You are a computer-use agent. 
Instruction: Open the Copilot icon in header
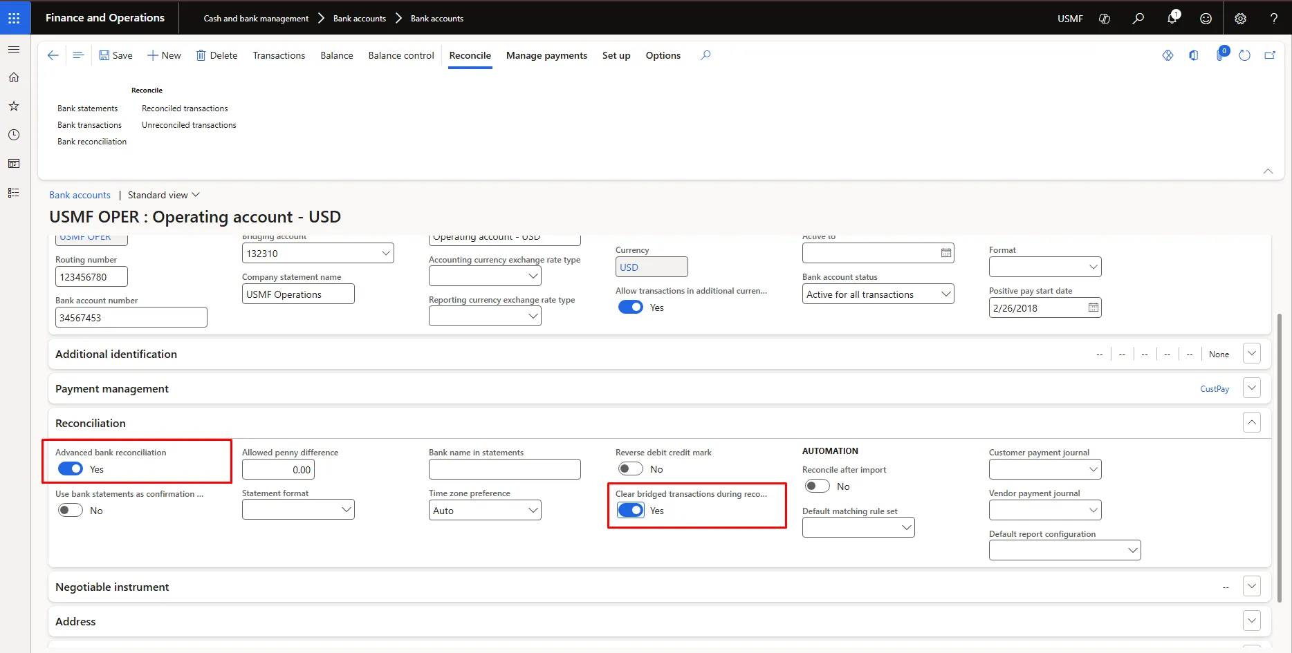(x=1105, y=19)
